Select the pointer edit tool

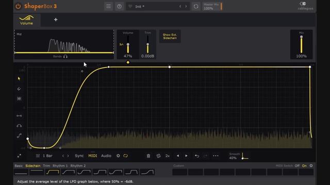pos(19,79)
